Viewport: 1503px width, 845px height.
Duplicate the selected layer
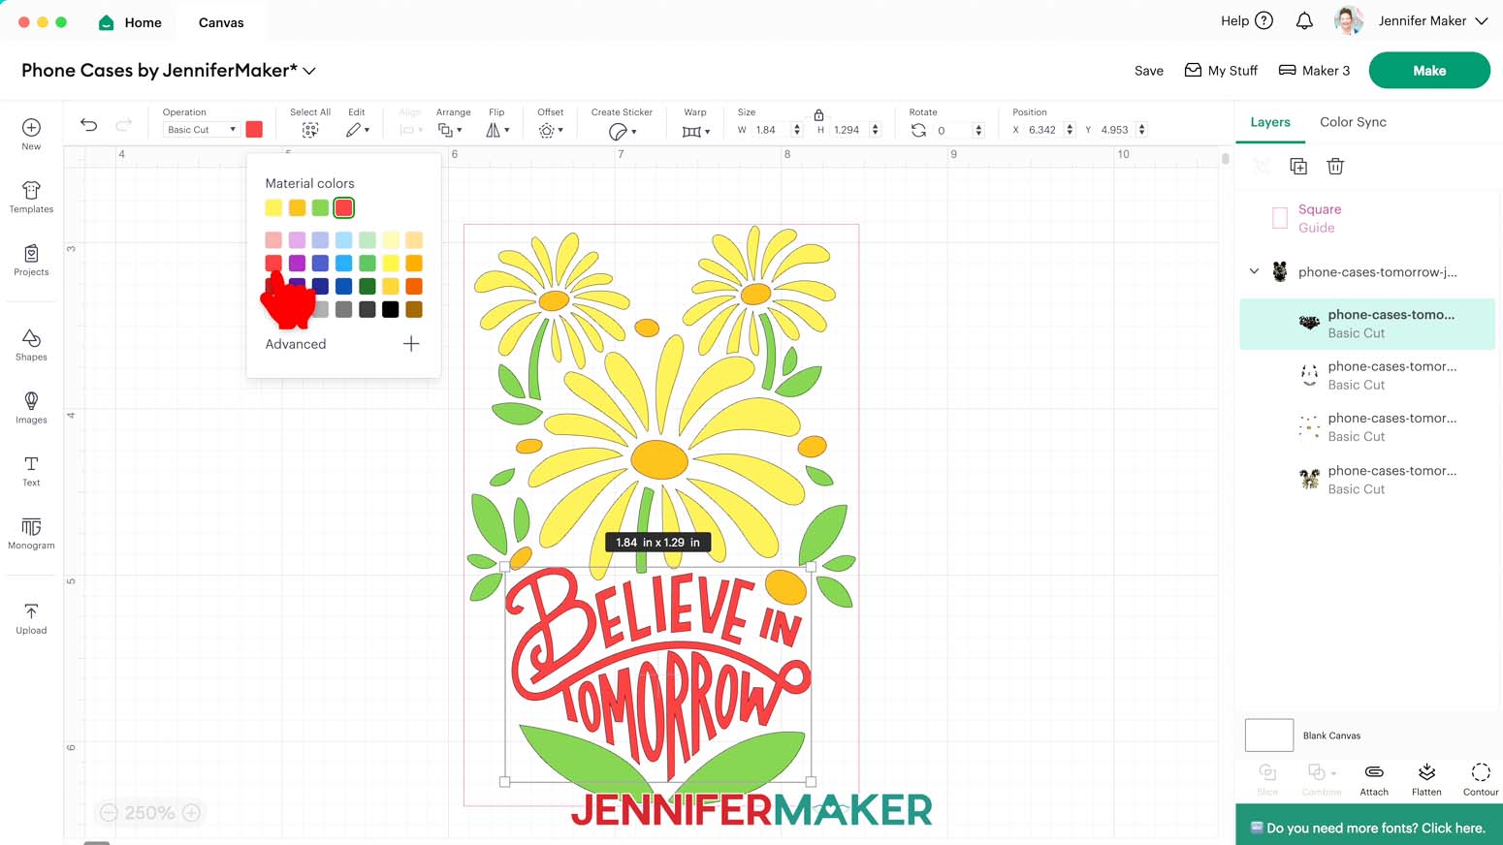(x=1298, y=167)
